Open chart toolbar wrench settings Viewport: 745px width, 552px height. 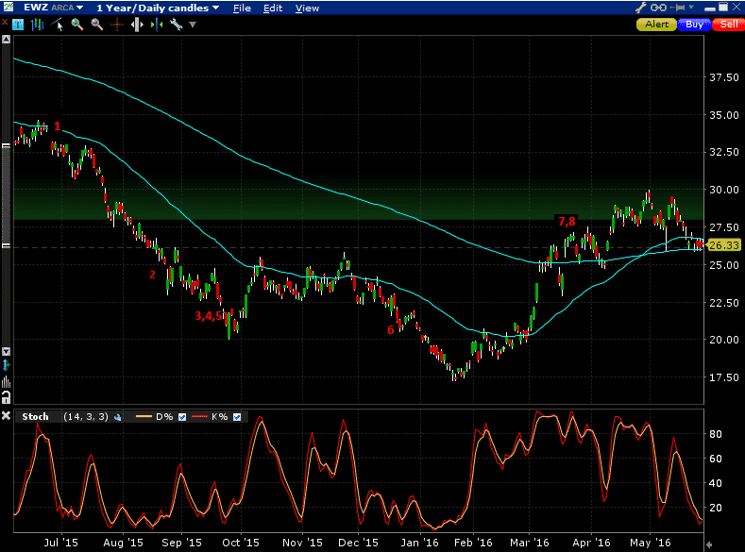[177, 25]
